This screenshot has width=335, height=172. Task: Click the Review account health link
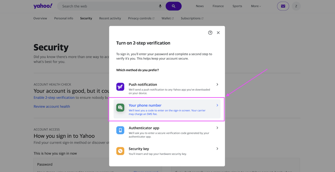click(52, 107)
